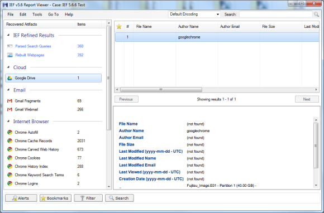Screen dimensions: 324x213
Task: Collapse the IEF Refined Results group
Action: pos(8,35)
